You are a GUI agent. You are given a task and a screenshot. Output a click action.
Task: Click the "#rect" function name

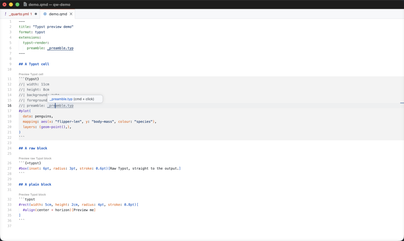point(24,205)
